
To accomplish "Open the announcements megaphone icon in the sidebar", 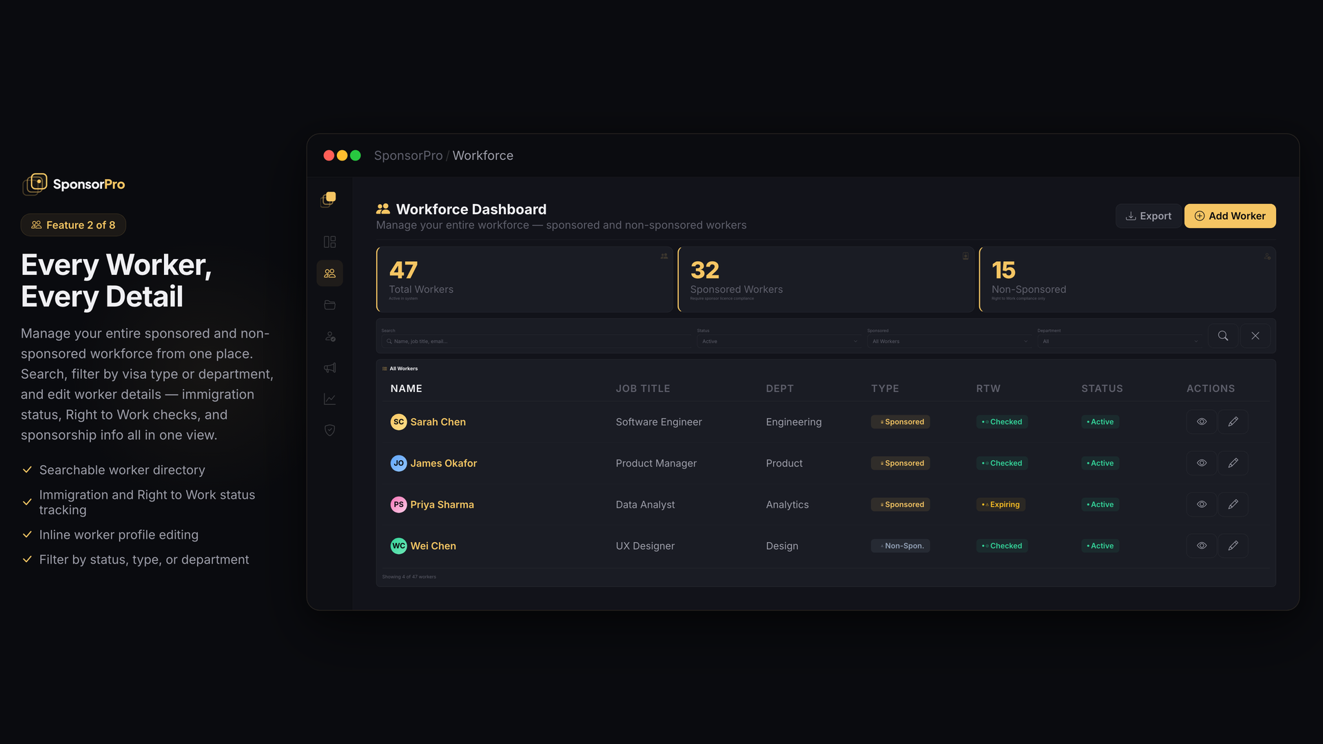I will click(329, 368).
